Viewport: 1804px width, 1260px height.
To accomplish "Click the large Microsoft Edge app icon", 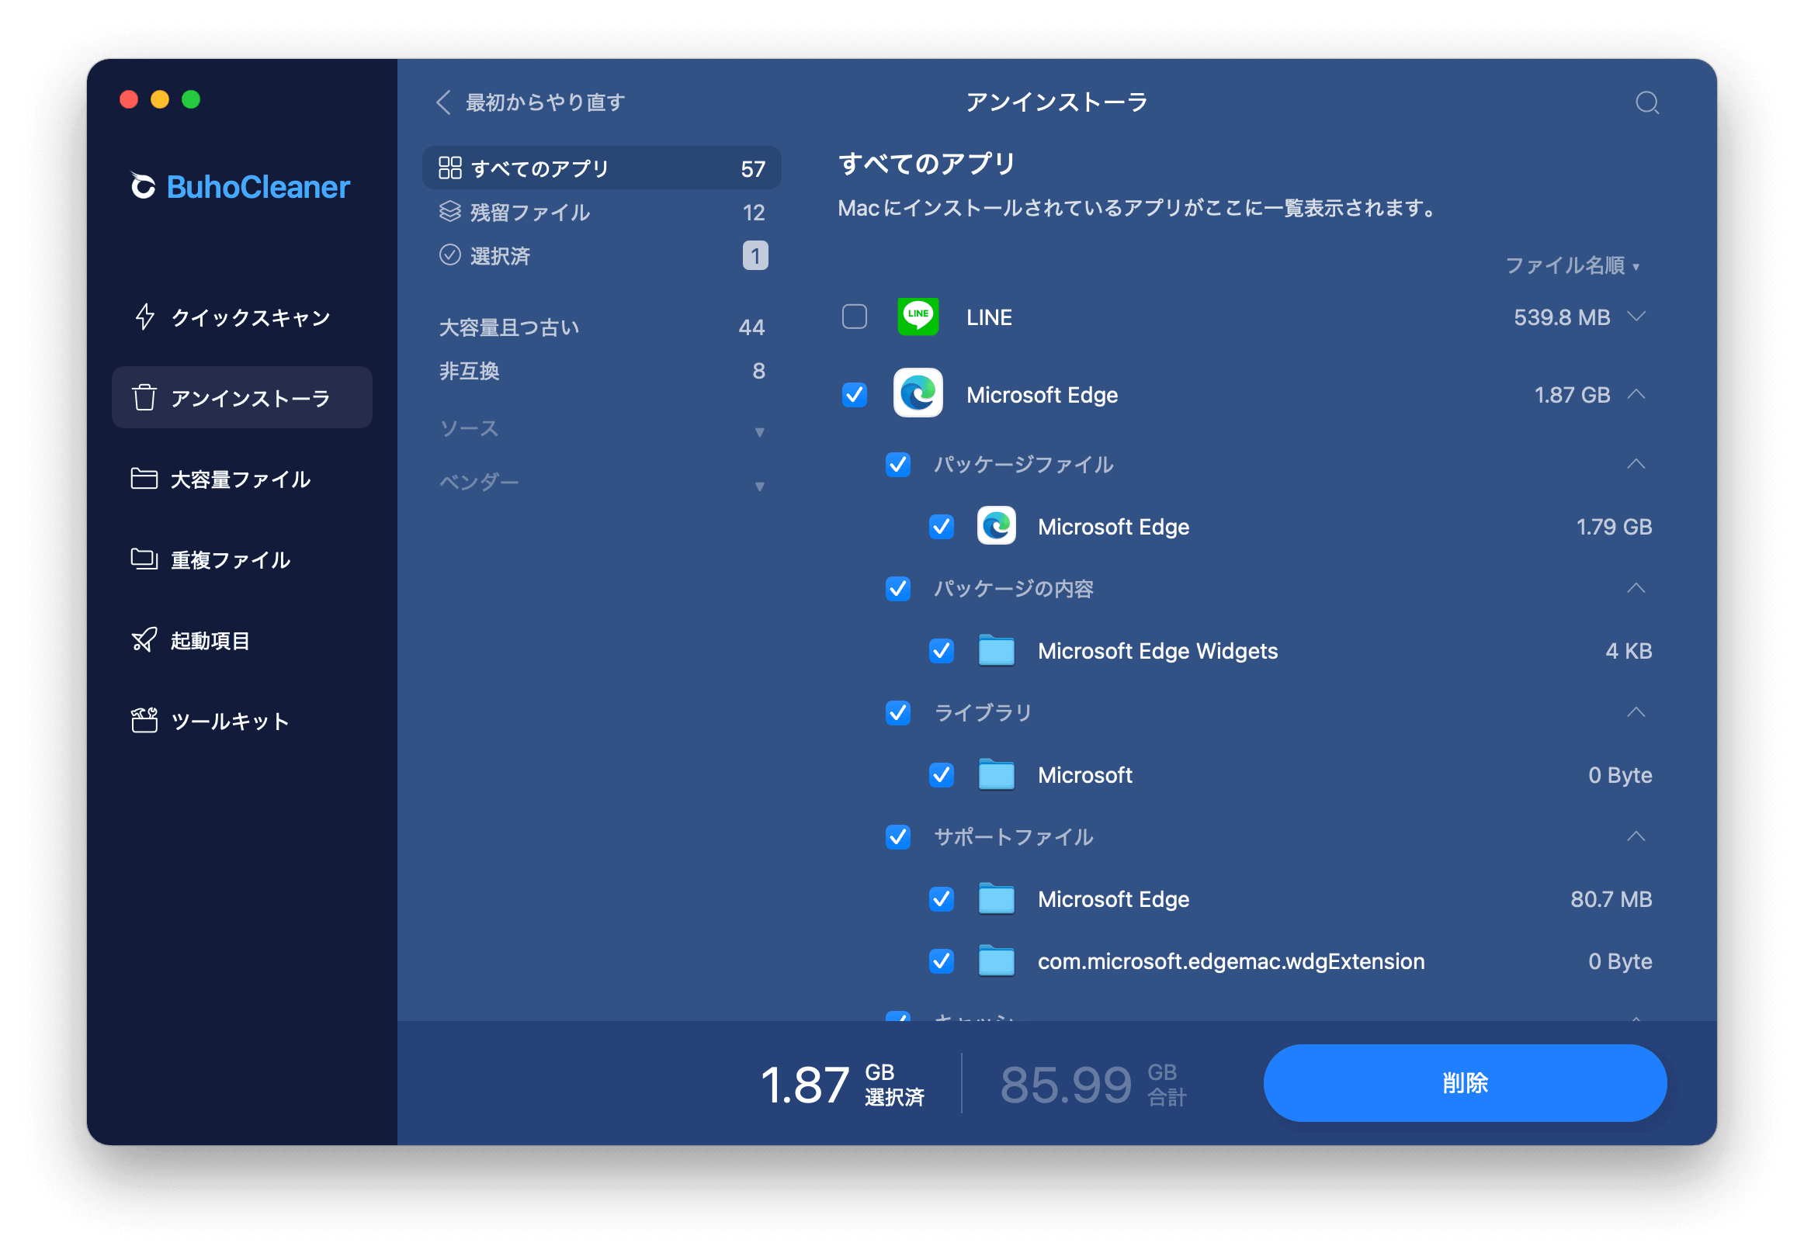I will [x=918, y=393].
